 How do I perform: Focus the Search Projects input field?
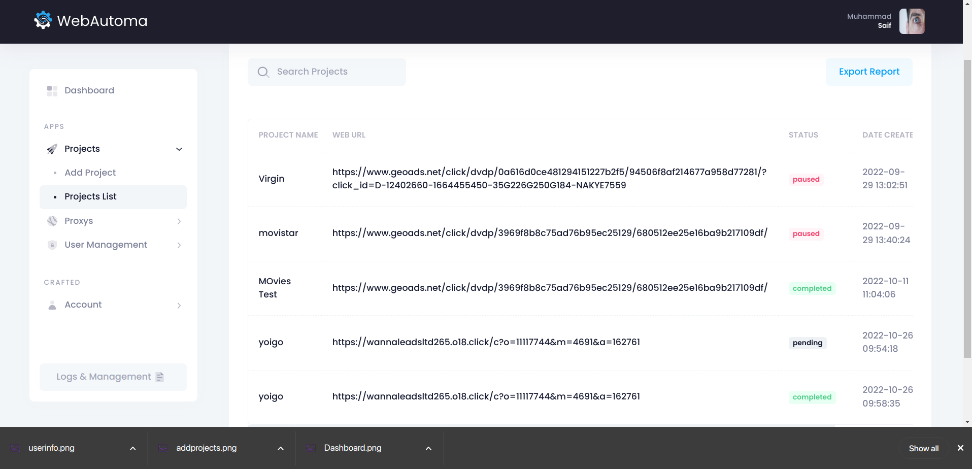pyautogui.click(x=335, y=72)
